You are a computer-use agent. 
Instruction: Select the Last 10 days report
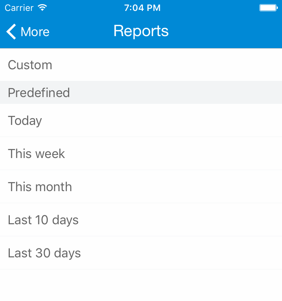43,220
